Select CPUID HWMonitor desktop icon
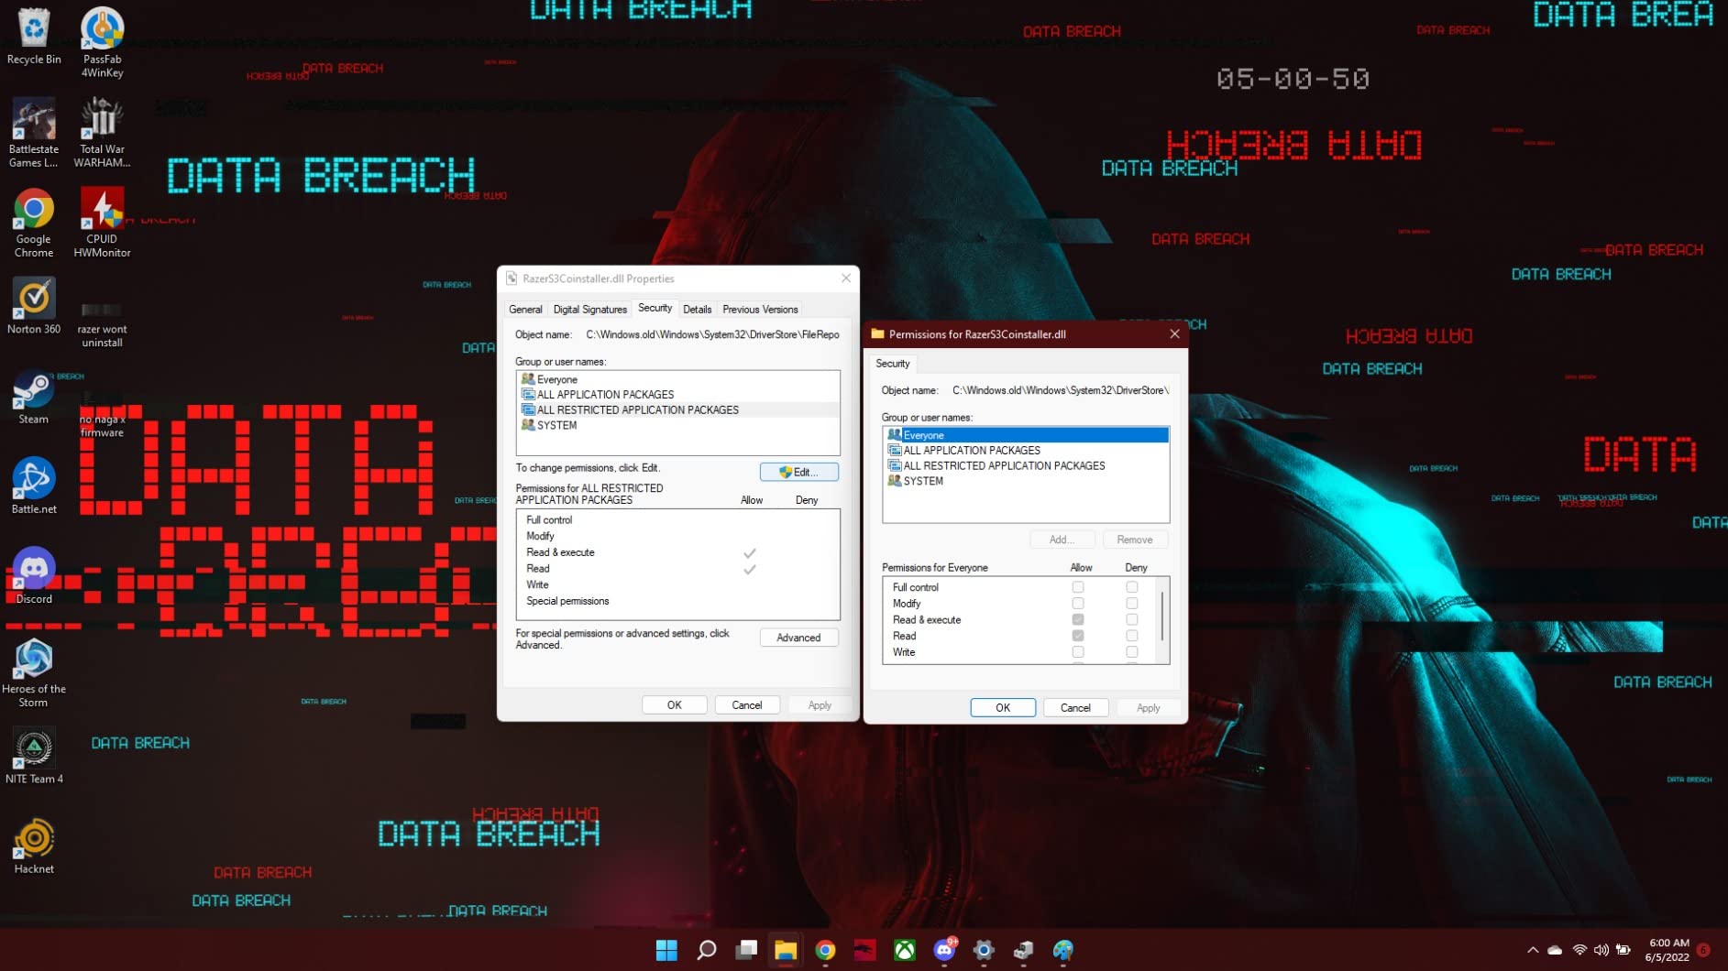 pyautogui.click(x=102, y=223)
